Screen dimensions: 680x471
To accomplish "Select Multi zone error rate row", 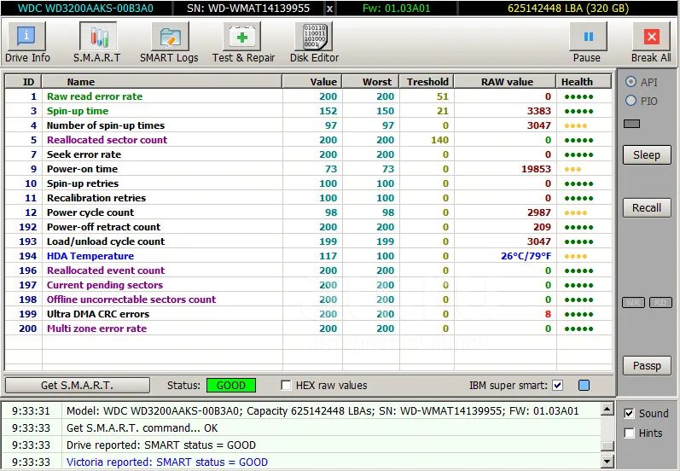I will coord(308,329).
